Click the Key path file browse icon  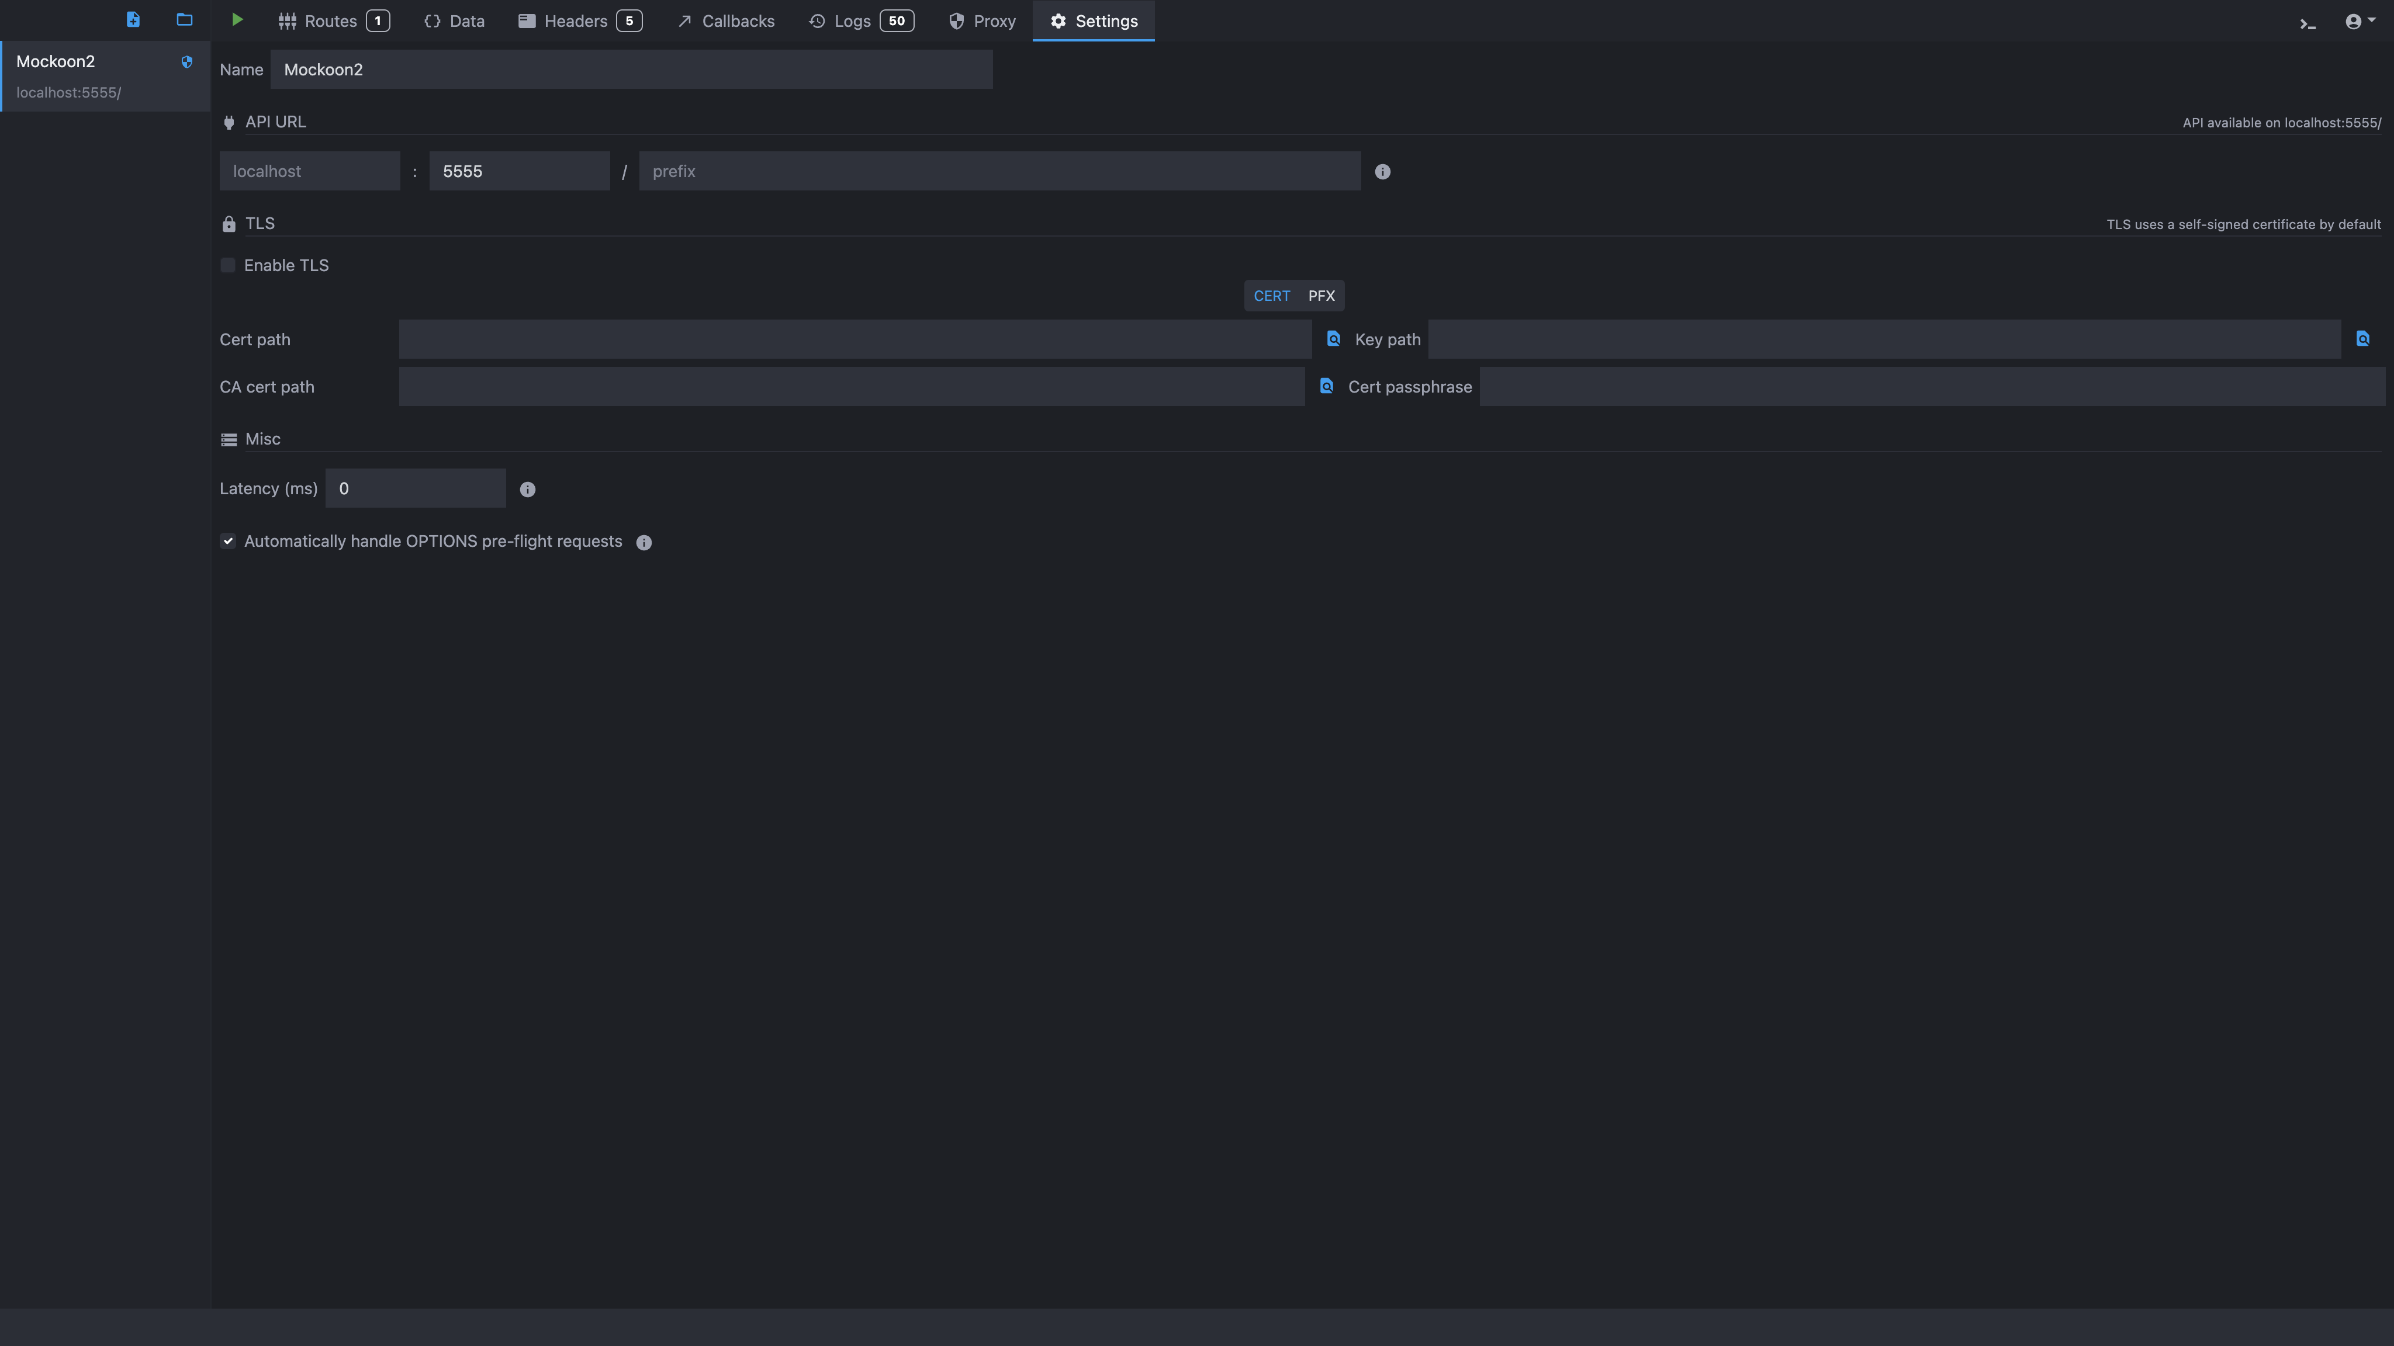tap(2362, 339)
